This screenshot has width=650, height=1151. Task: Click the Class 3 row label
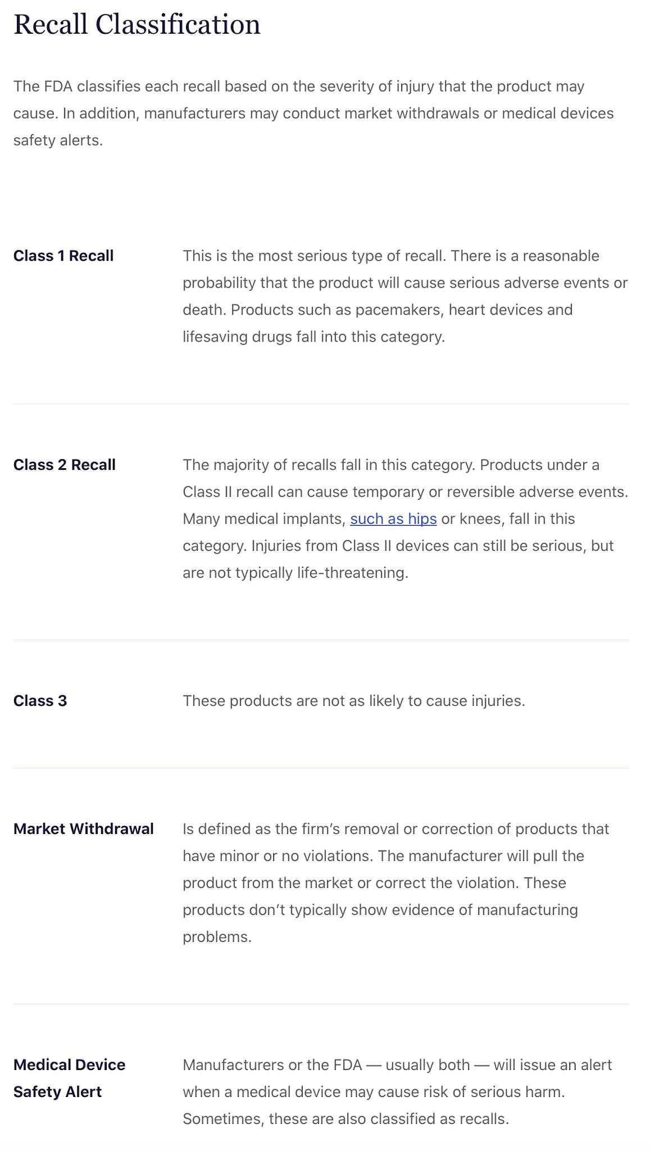click(x=40, y=701)
